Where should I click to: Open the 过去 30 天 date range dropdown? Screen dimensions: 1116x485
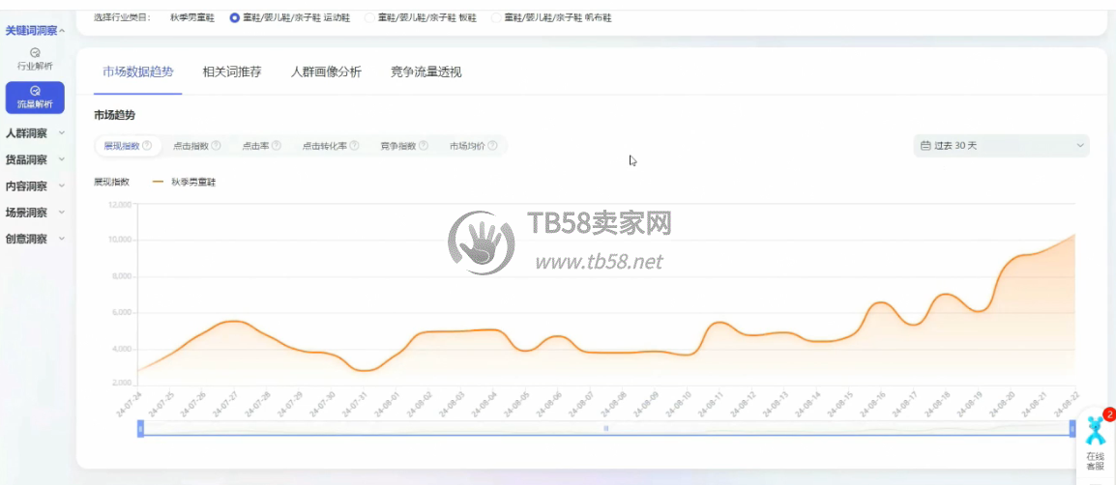click(x=1001, y=146)
